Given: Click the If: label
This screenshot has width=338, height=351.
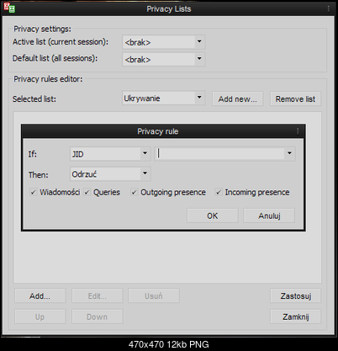Looking at the screenshot, I should [x=33, y=154].
